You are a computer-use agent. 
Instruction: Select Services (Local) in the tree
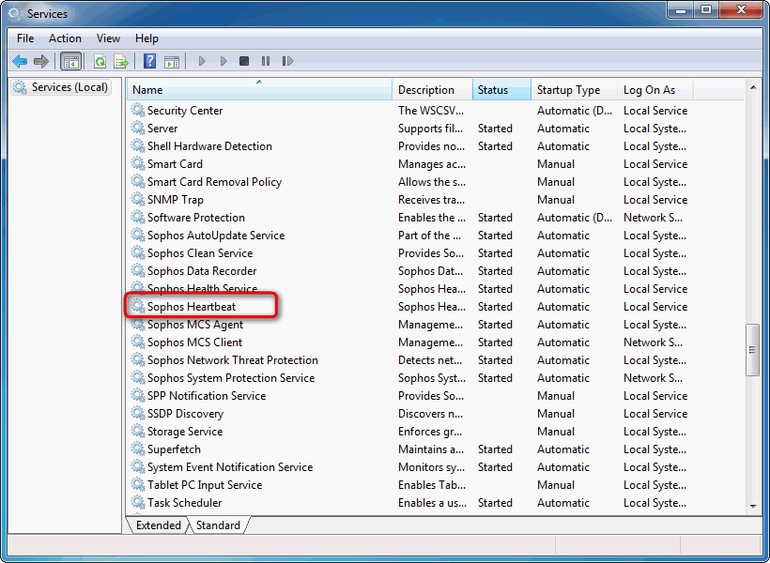tap(61, 87)
